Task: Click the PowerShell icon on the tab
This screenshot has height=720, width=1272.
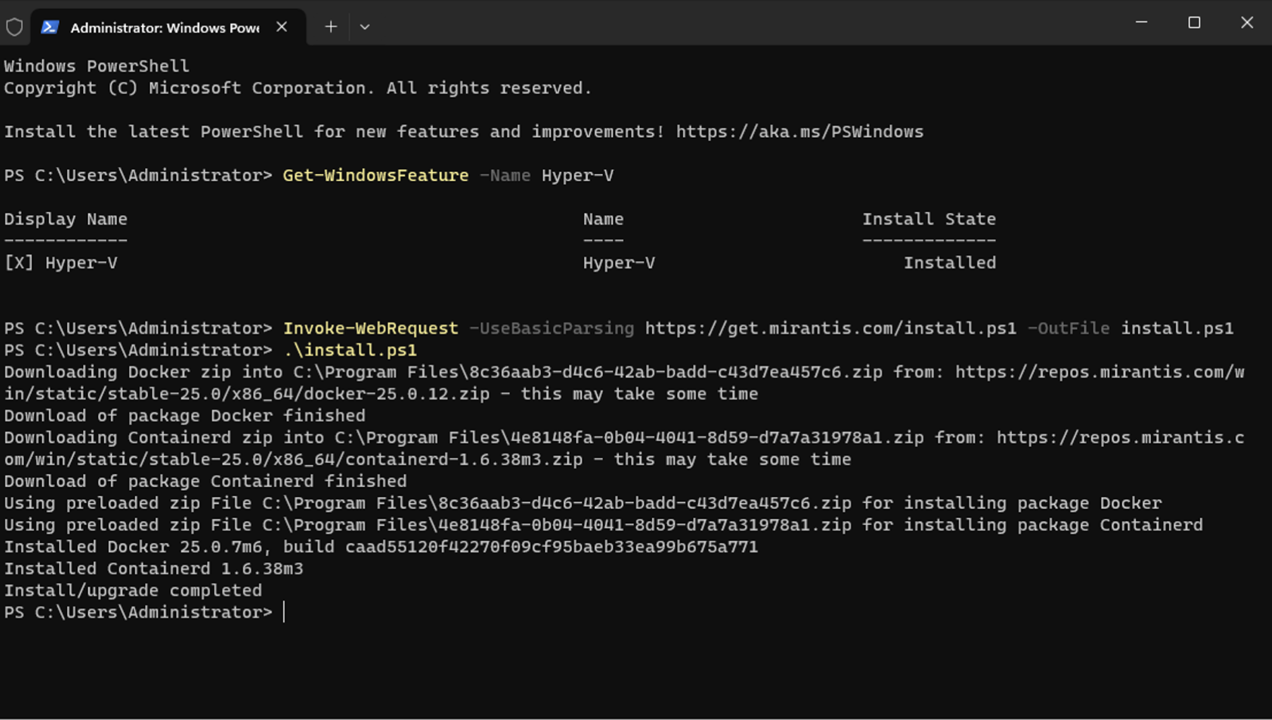Action: (50, 27)
